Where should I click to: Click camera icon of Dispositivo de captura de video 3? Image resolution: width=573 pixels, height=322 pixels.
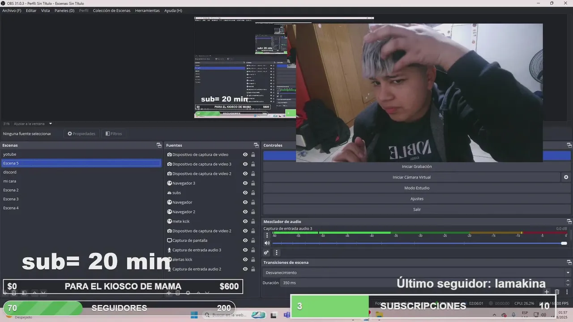[x=170, y=164]
